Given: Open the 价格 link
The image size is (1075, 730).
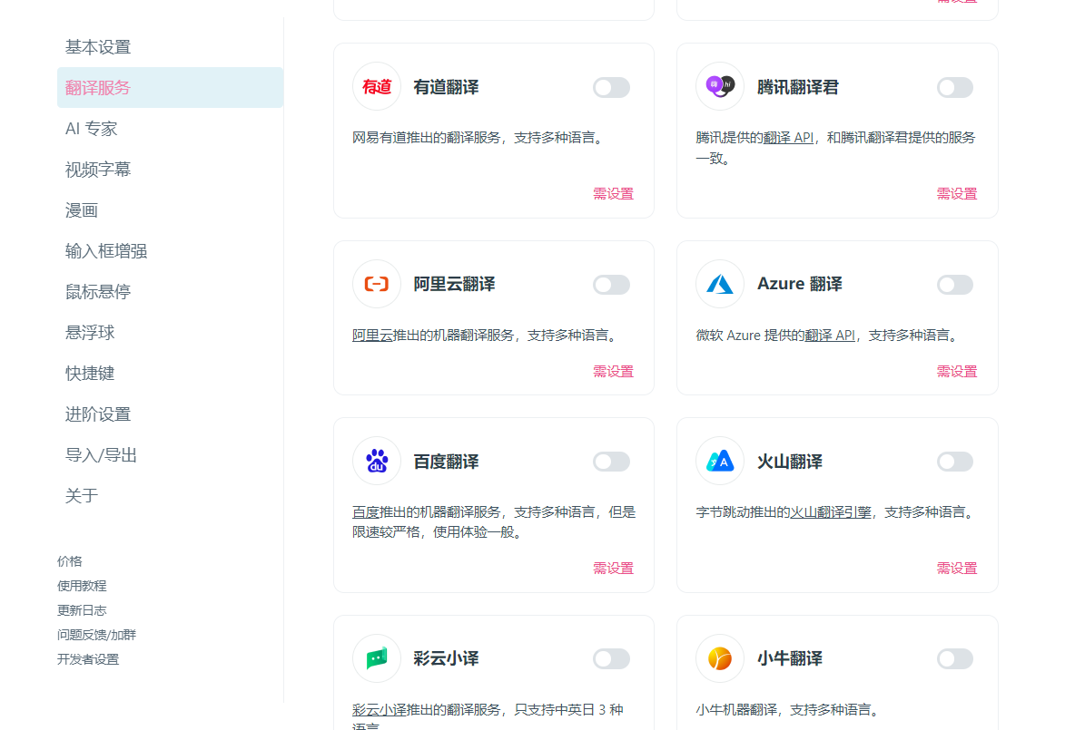Looking at the screenshot, I should pyautogui.click(x=70, y=561).
